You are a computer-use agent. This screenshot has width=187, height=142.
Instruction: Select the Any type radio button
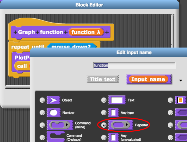104,112
